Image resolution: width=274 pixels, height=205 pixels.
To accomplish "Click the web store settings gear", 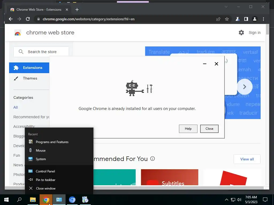I will tap(241, 32).
